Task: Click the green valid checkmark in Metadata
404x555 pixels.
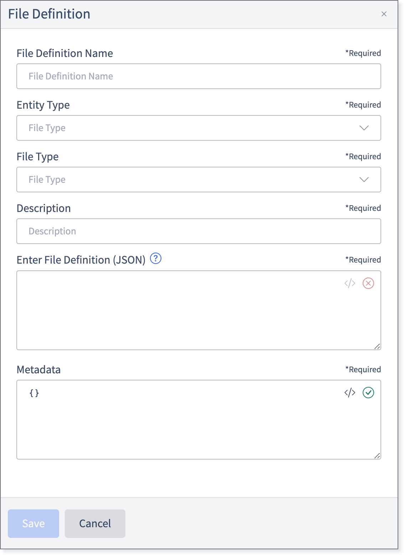Action: tap(368, 393)
